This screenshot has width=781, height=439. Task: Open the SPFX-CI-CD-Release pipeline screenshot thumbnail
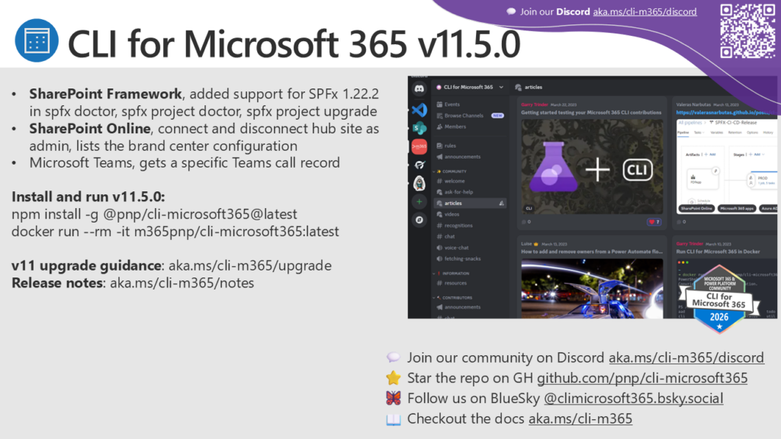pyautogui.click(x=727, y=166)
